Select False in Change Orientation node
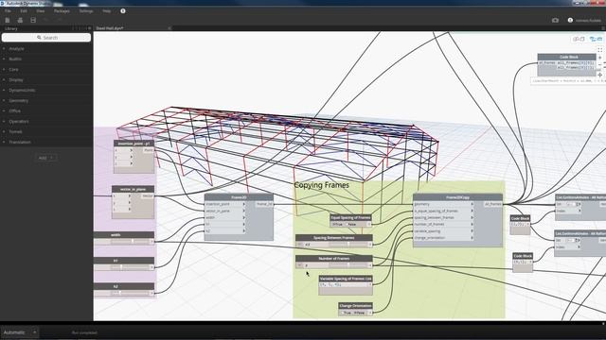 coord(359,313)
